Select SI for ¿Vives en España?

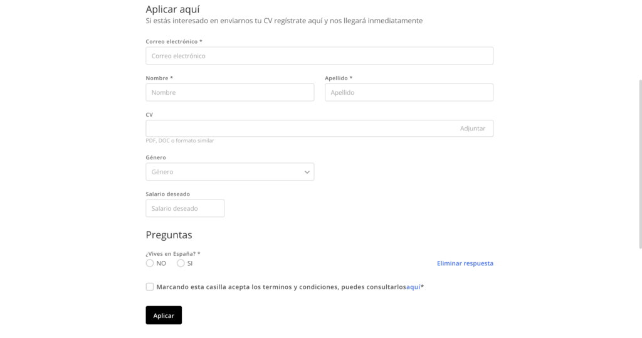pyautogui.click(x=181, y=263)
